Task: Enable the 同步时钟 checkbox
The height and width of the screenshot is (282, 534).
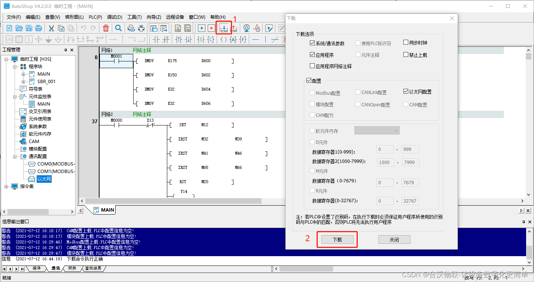Action: pos(406,43)
